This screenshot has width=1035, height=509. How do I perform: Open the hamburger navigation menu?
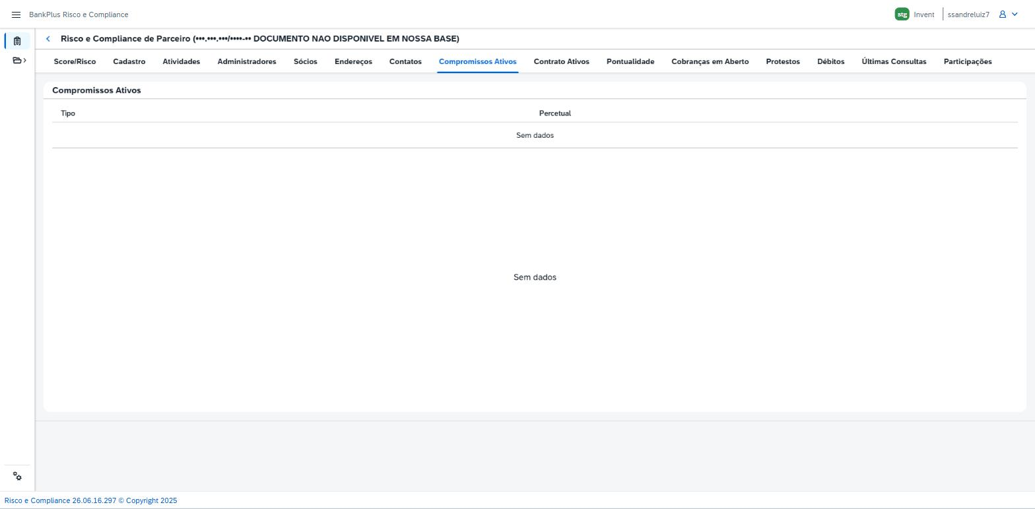pos(17,15)
